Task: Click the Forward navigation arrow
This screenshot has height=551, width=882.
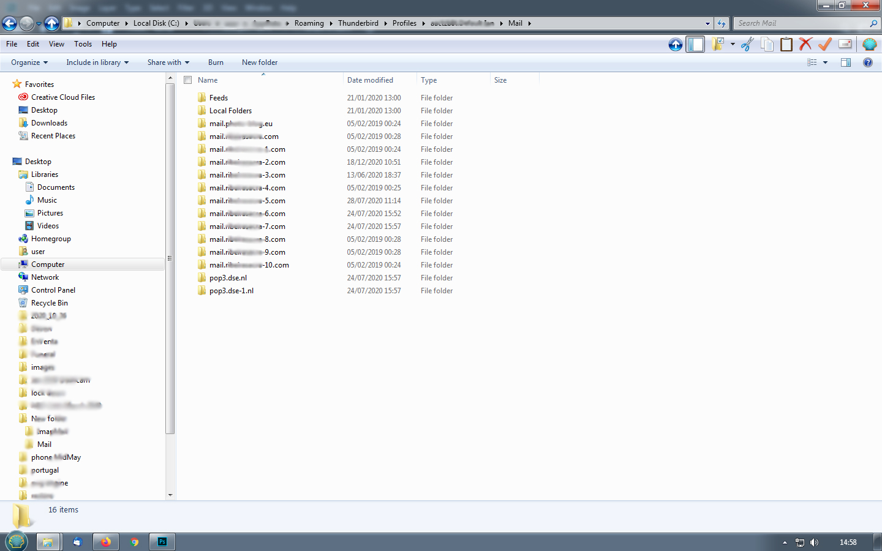Action: point(26,23)
